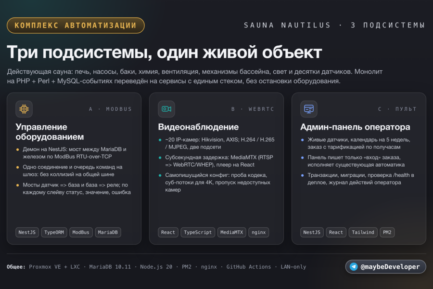Select the NestJS tag in admin panel card

pyautogui.click(x=312, y=232)
